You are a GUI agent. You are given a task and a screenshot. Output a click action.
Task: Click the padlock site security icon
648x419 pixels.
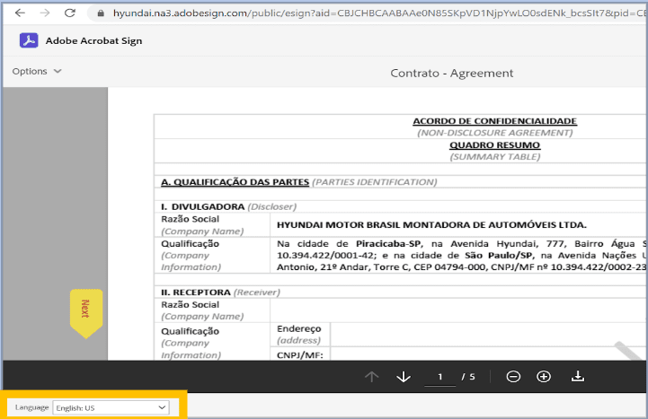(101, 13)
